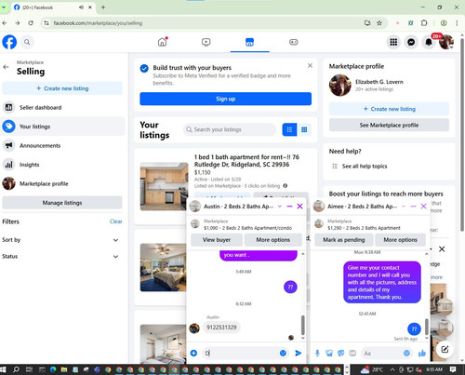Viewport: 465px width, 375px height.
Task: Open the Aimee chat options chevron
Action: (404, 207)
